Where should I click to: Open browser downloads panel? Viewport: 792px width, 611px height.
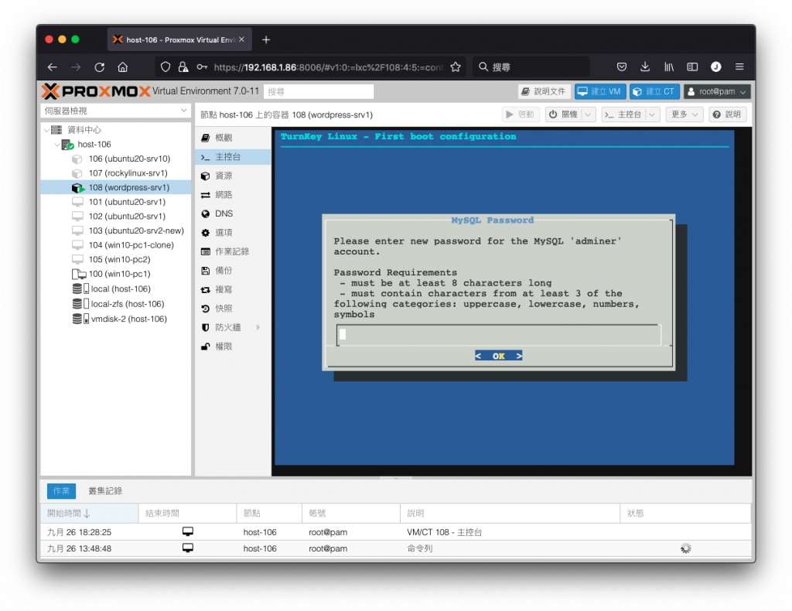(x=644, y=67)
